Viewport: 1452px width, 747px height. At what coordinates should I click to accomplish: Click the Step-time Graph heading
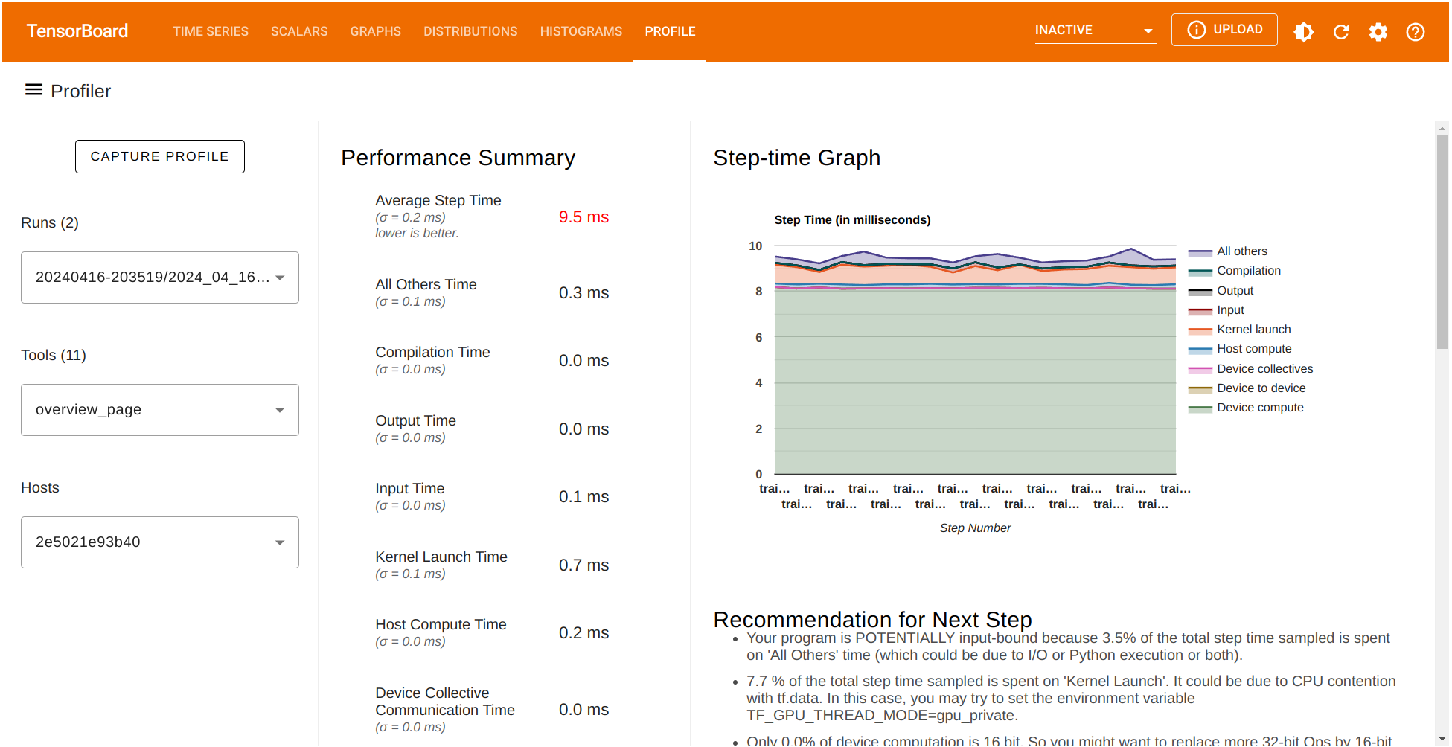797,158
